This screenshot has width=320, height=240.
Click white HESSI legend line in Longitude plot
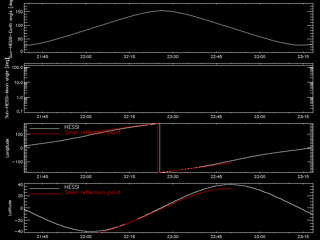pyautogui.click(x=44, y=128)
